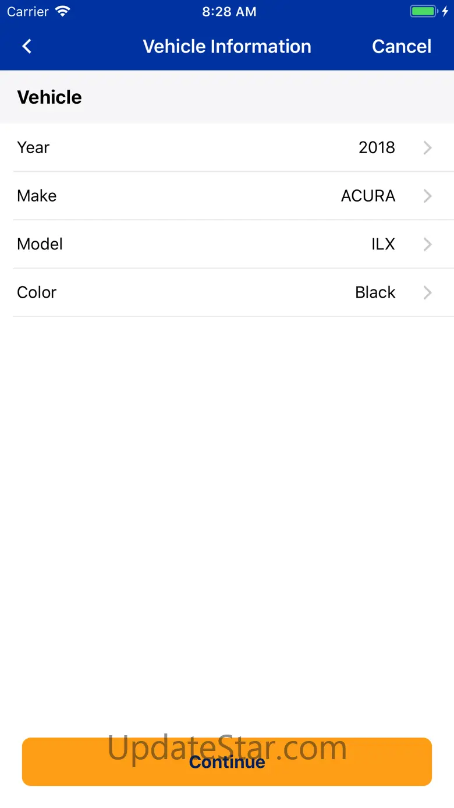Select the Make row label
The width and height of the screenshot is (454, 808).
37,196
